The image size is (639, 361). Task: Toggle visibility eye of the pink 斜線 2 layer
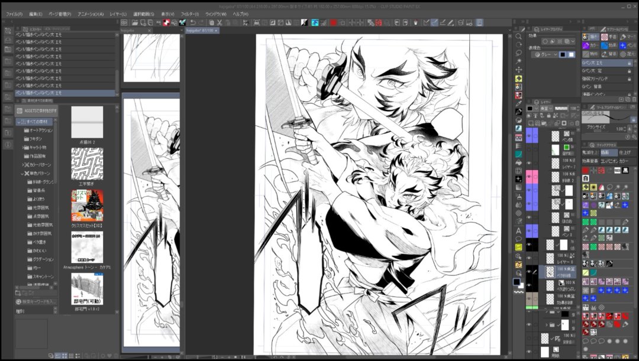(x=529, y=177)
